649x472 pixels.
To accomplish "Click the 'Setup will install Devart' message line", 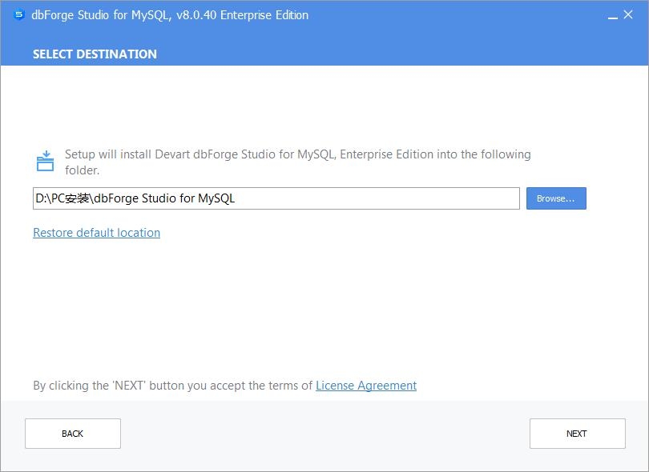I will [x=298, y=154].
